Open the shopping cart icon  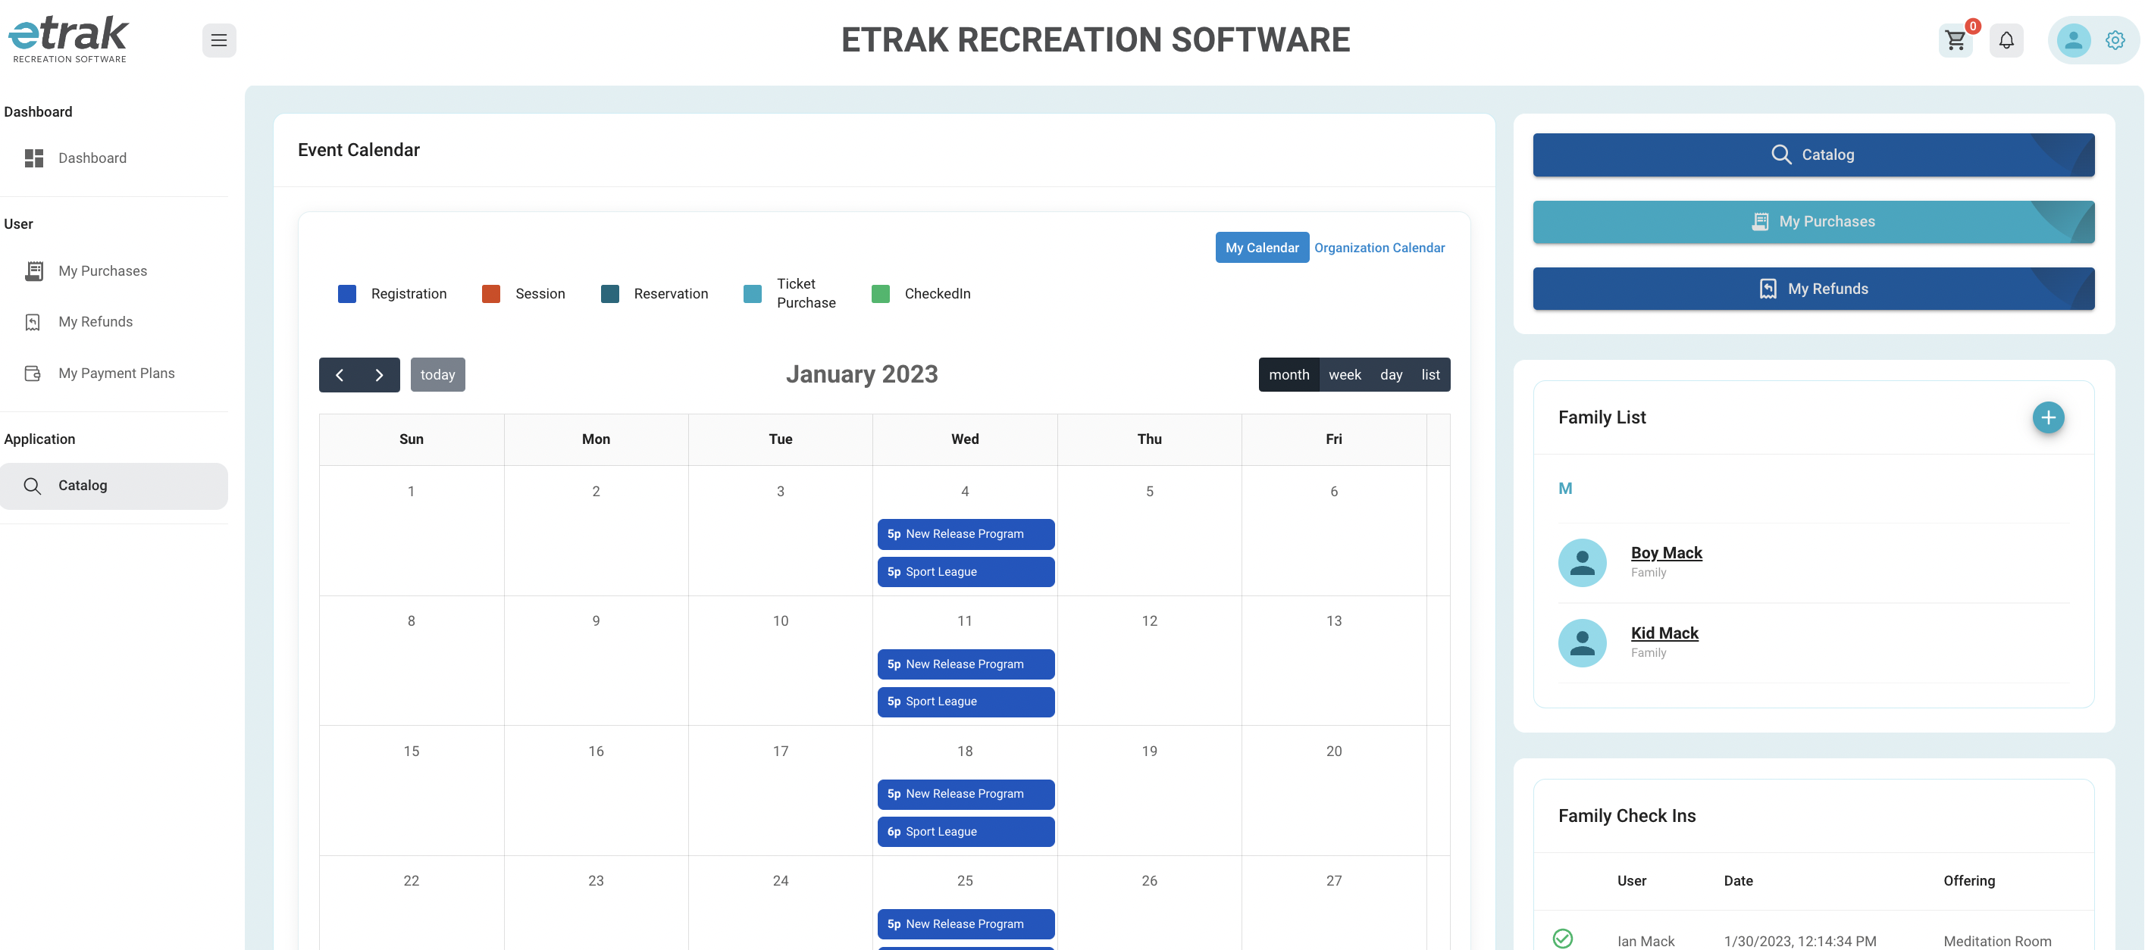tap(1956, 40)
